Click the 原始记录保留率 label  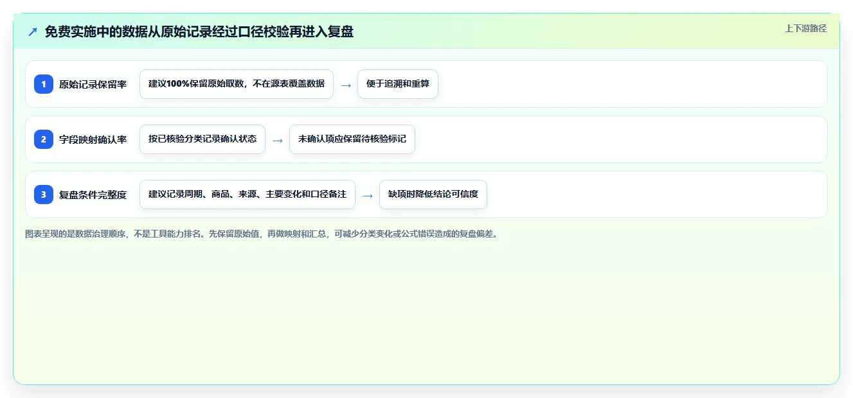(93, 84)
